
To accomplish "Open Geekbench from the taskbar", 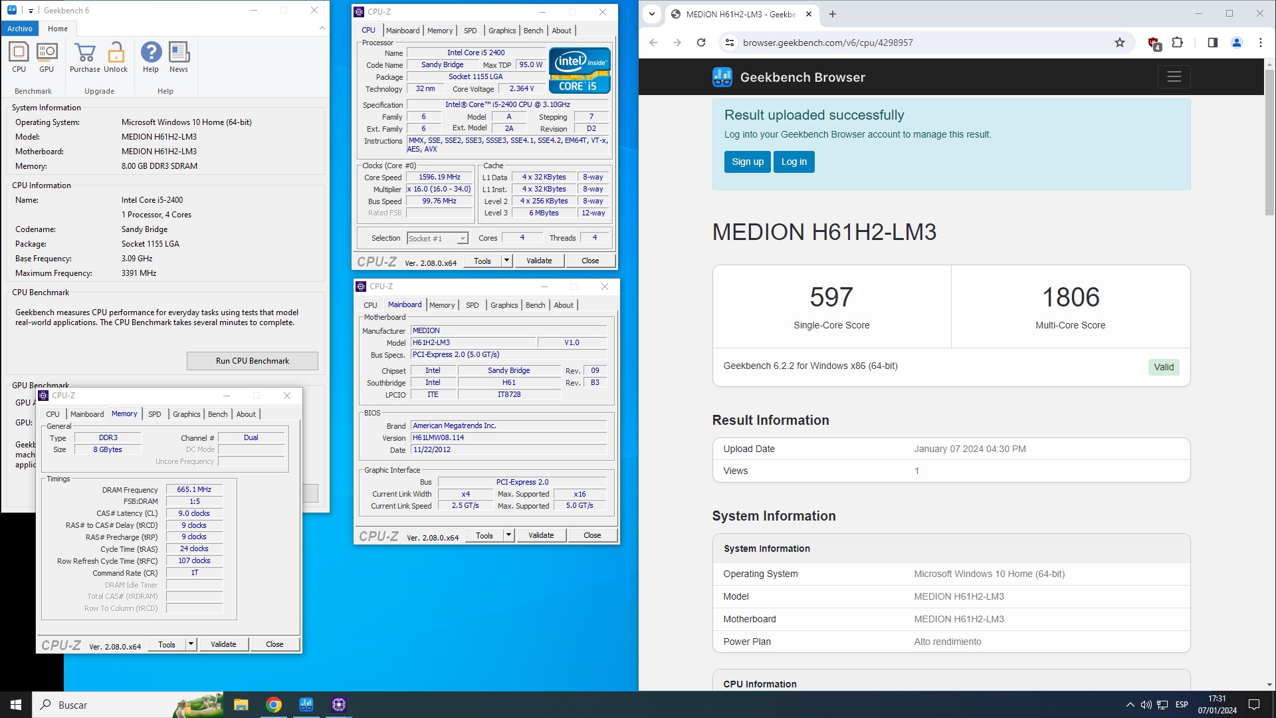I will click(x=306, y=705).
